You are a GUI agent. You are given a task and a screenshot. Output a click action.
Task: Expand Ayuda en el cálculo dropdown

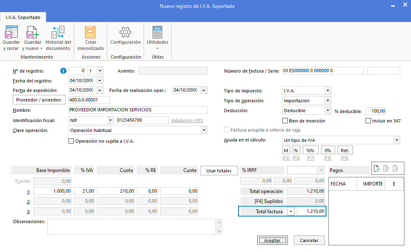tap(397, 140)
